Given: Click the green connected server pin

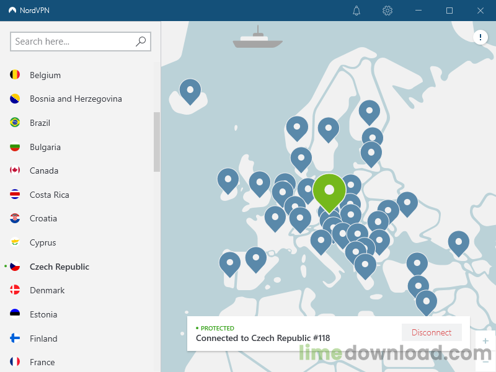Looking at the screenshot, I should pyautogui.click(x=329, y=190).
